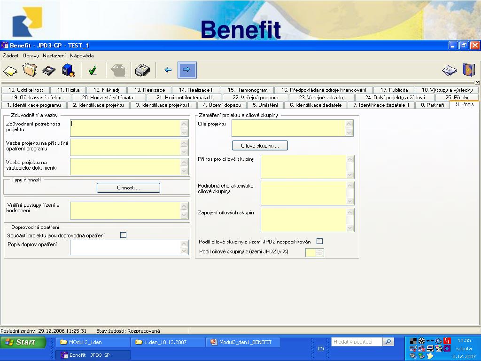The width and height of the screenshot is (481, 361).
Task: Click the ghost tray icon
Action: [x=430, y=356]
